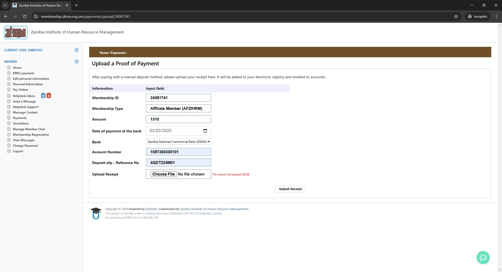The image size is (502, 272).
Task: Click the ZIHRM logo in header
Action: (x=16, y=32)
